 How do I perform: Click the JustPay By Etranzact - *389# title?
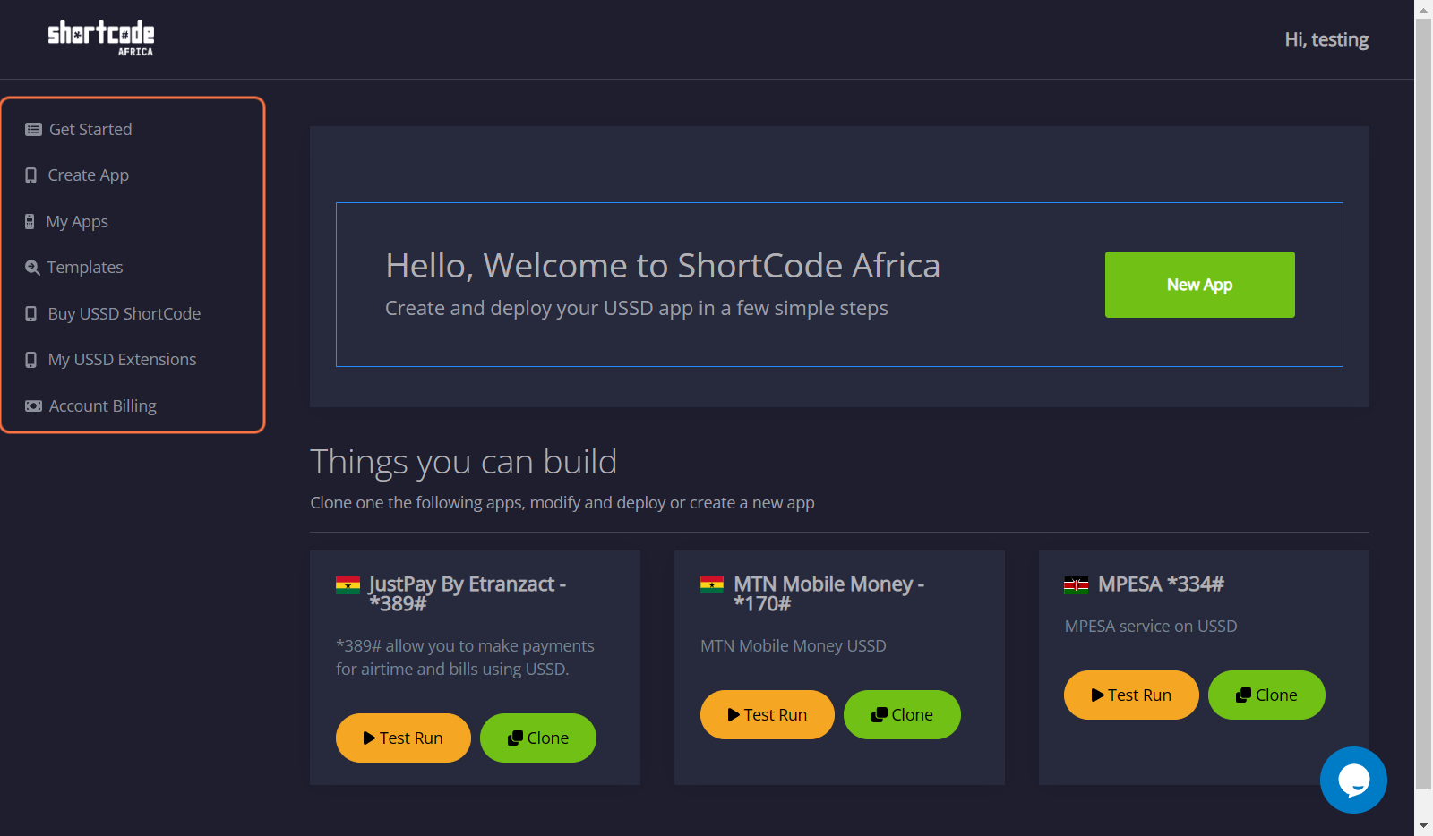coord(468,593)
